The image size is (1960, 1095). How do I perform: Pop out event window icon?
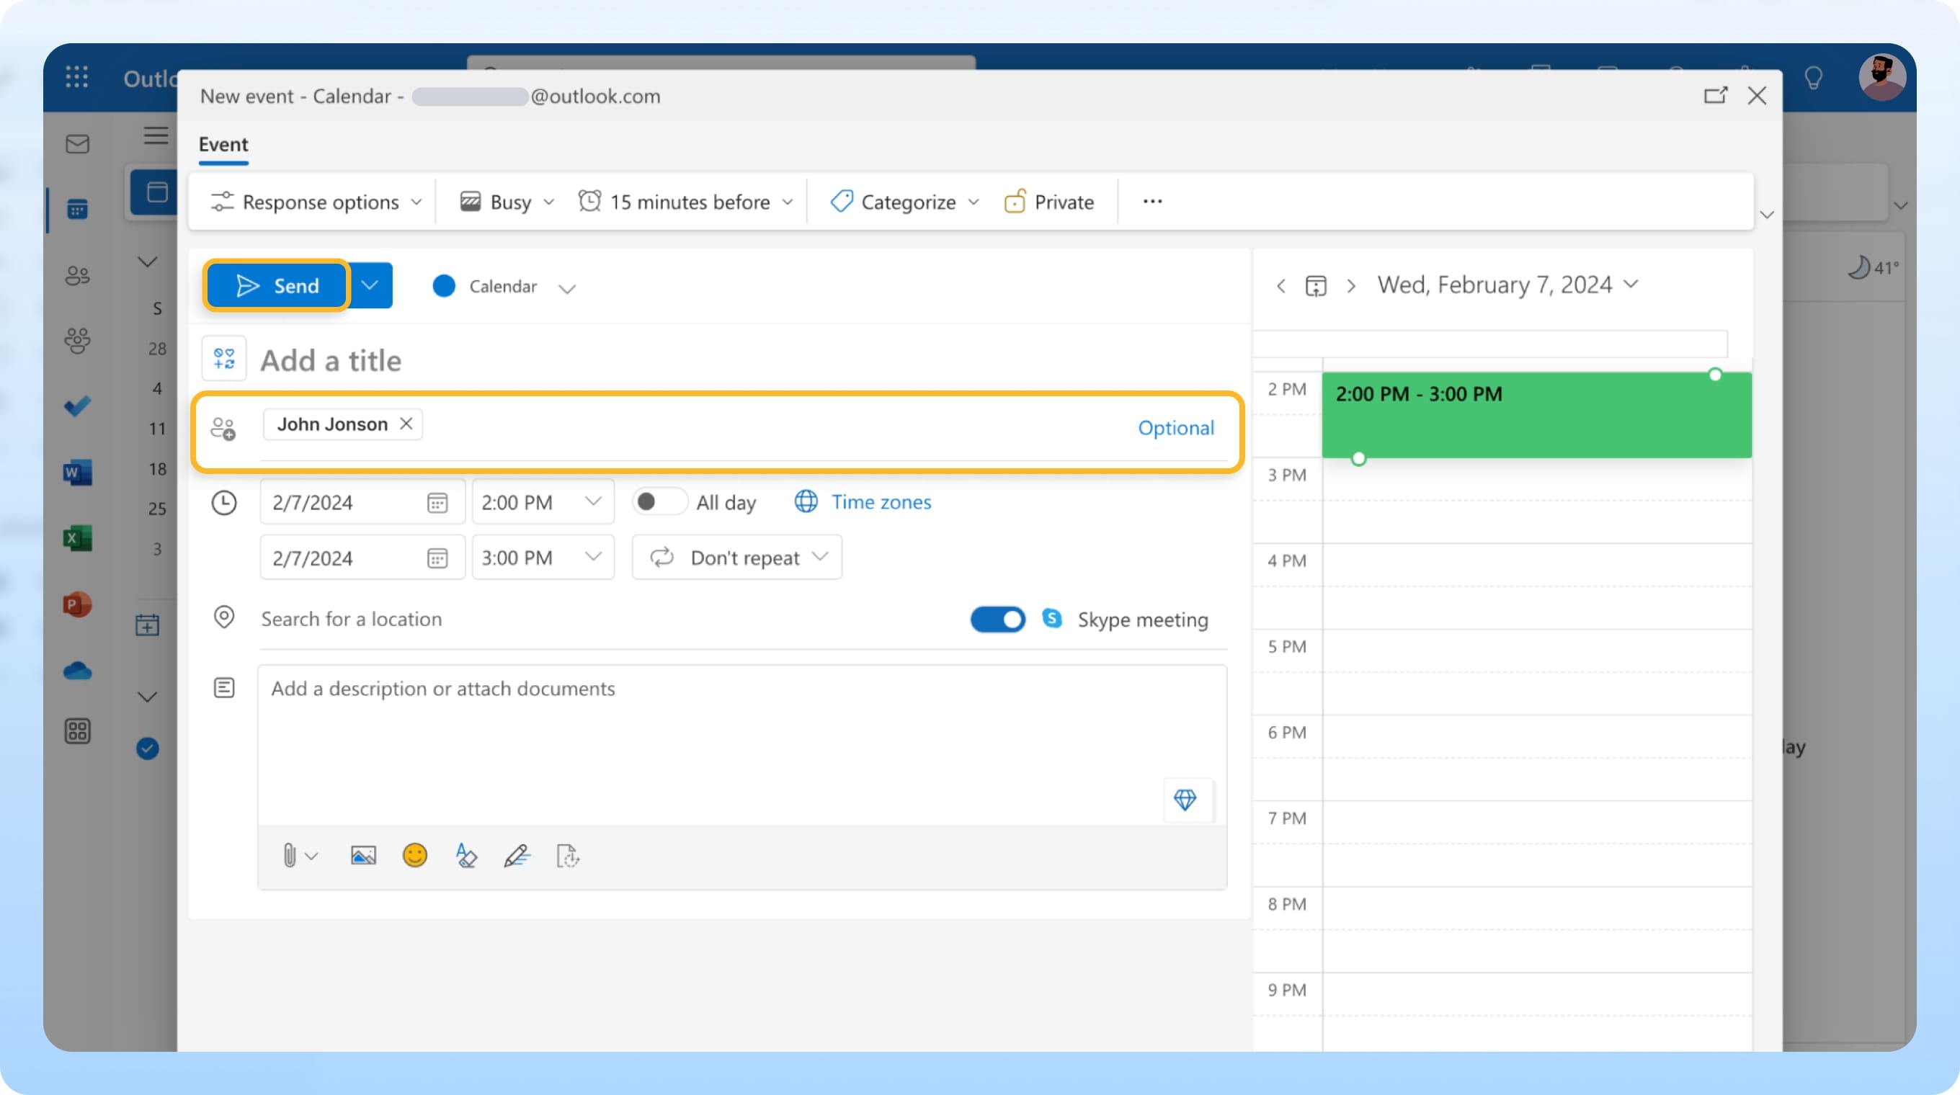1715,96
